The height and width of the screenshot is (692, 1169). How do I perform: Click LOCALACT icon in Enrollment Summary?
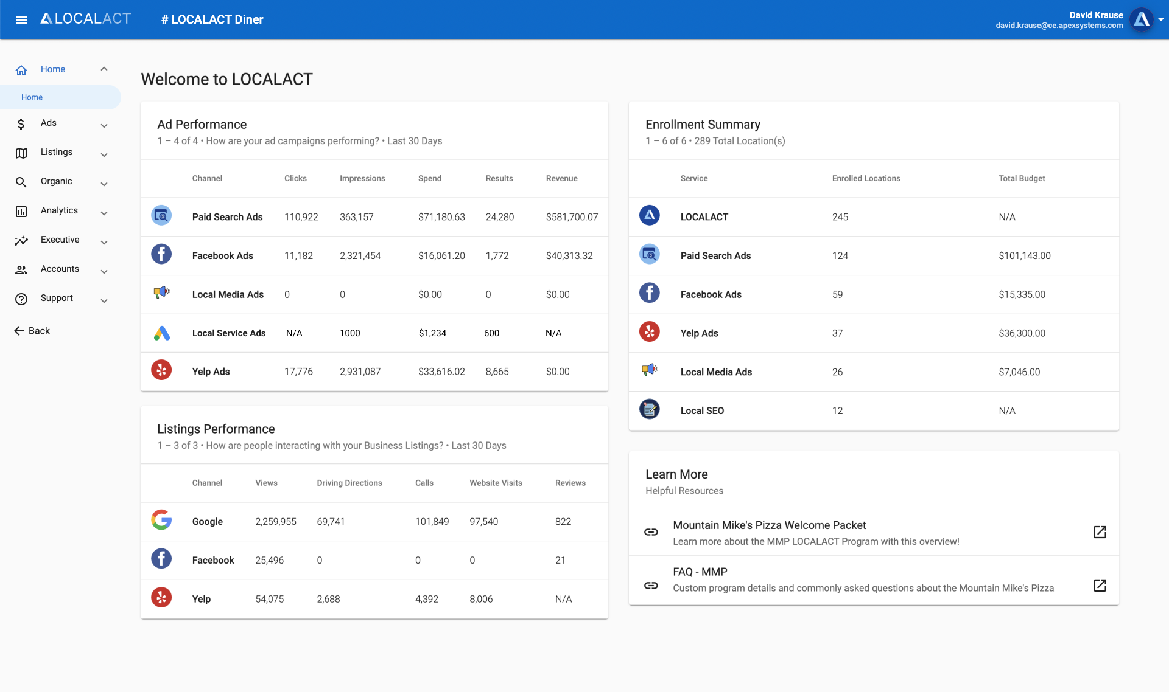click(650, 215)
